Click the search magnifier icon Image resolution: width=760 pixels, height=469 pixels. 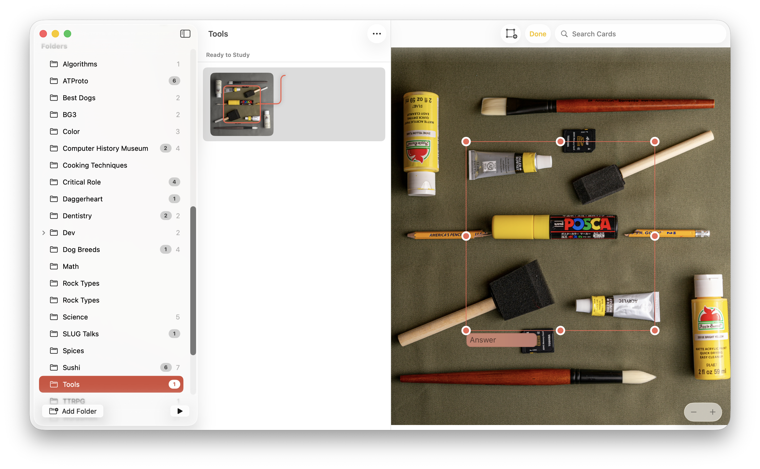pyautogui.click(x=564, y=34)
